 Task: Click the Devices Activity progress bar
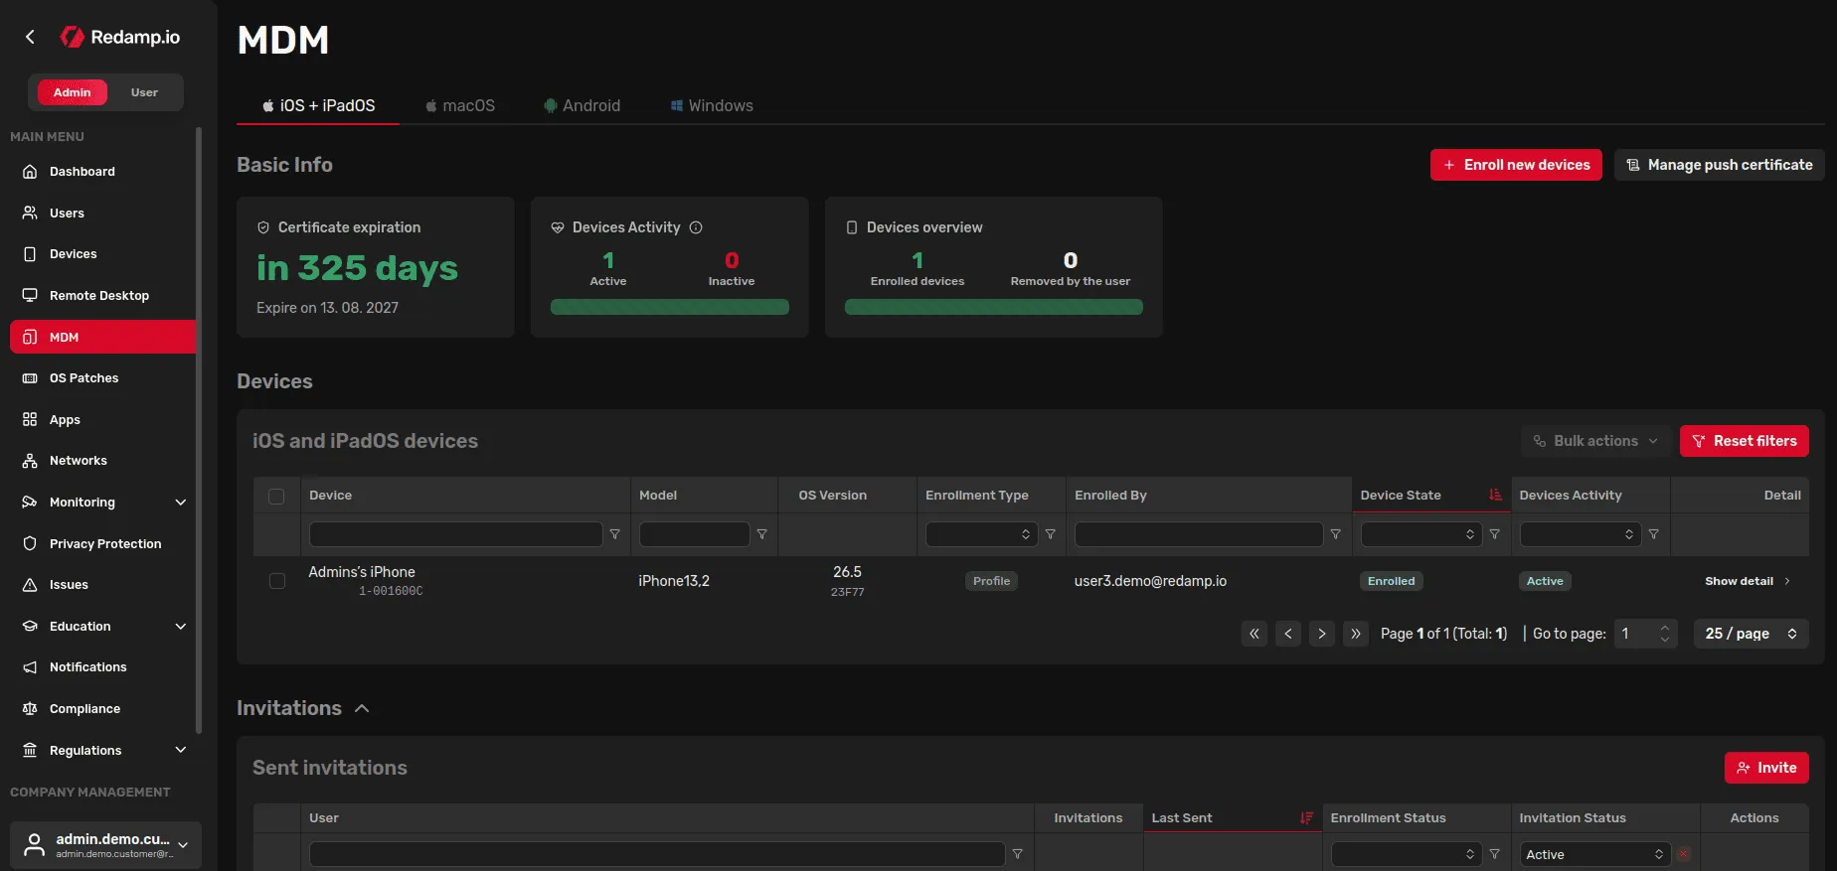coord(670,307)
